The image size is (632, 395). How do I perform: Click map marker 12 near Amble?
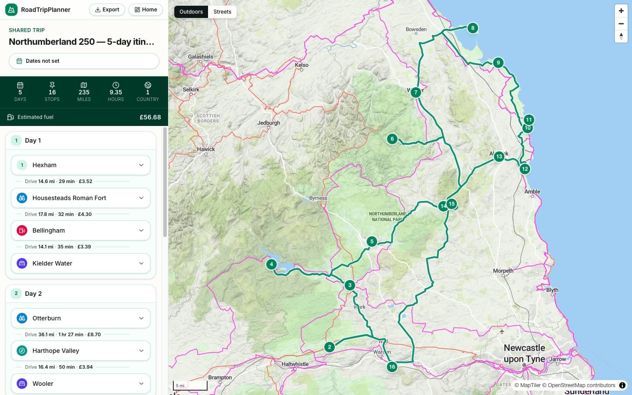[525, 169]
